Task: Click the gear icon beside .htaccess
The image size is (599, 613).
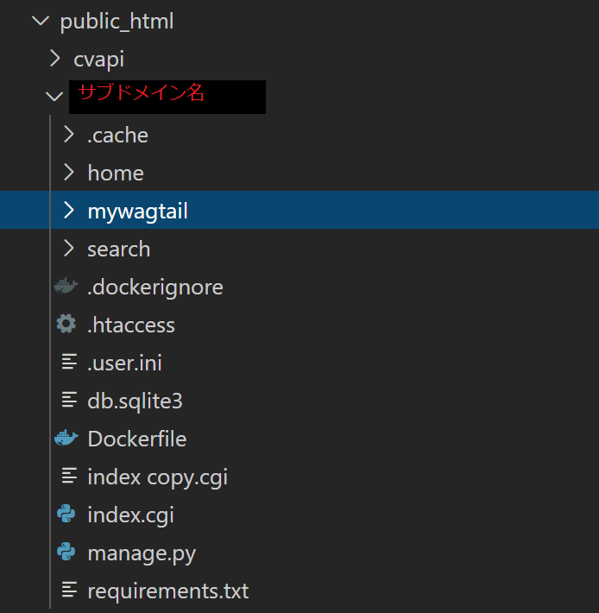Action: coord(66,325)
